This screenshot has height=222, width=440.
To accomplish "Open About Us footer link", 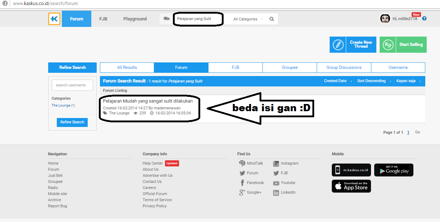I will click(x=151, y=170).
